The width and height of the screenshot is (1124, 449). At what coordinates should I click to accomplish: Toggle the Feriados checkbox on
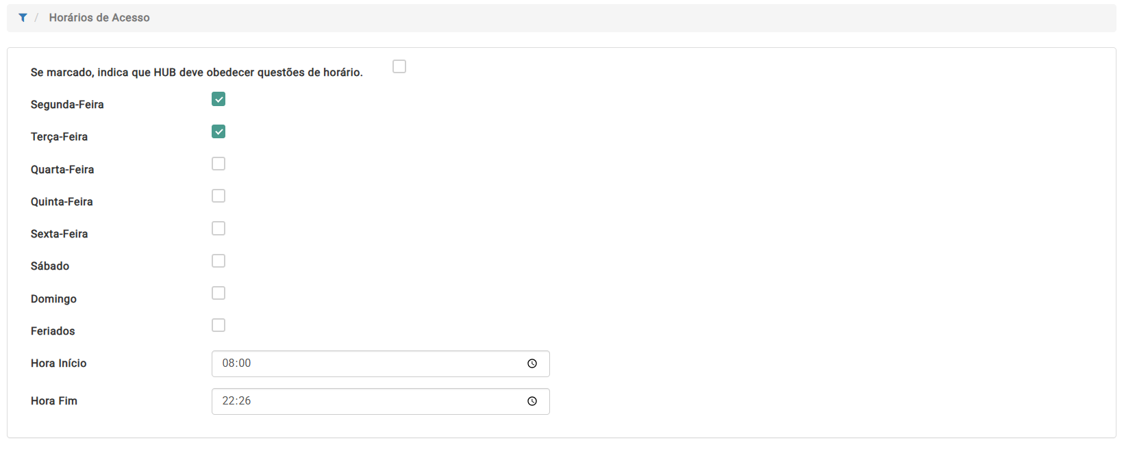218,325
